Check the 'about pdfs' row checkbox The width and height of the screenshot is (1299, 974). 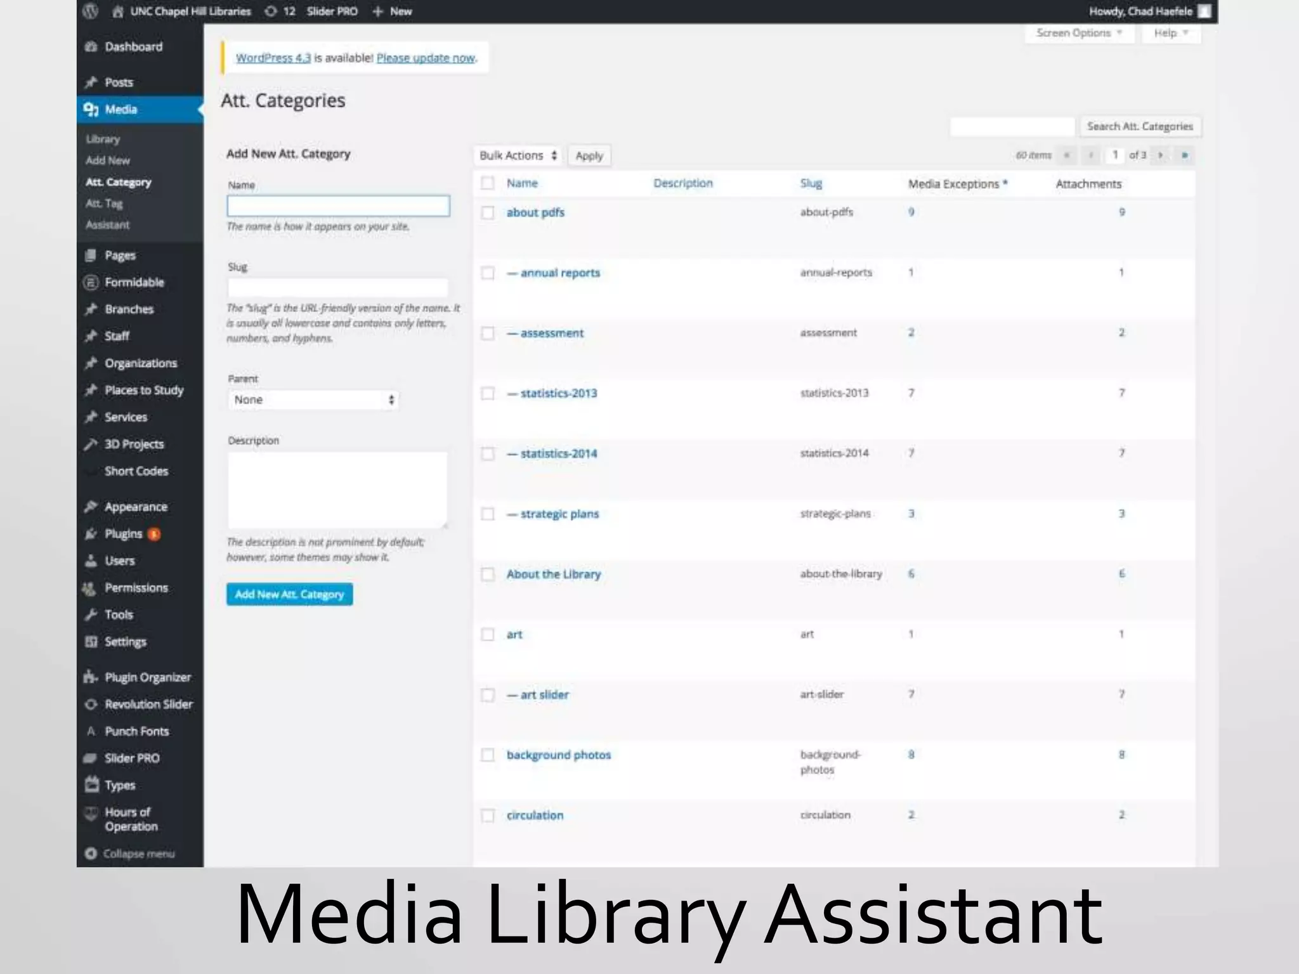[x=488, y=213]
